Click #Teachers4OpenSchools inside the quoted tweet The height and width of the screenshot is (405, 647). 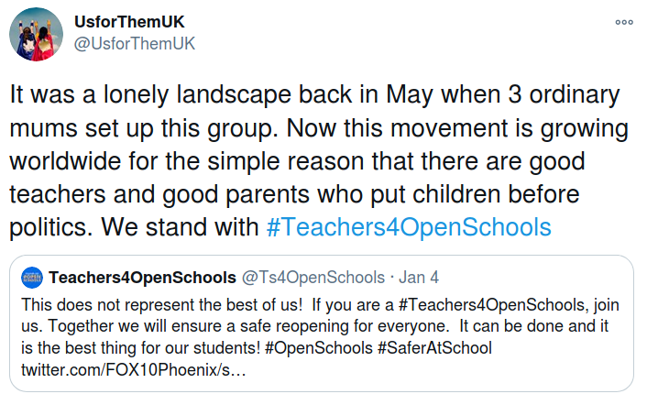[x=491, y=305]
